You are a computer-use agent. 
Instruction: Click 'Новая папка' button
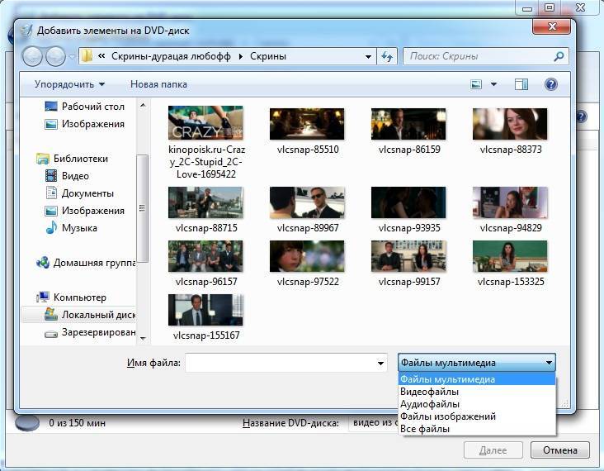coord(158,84)
